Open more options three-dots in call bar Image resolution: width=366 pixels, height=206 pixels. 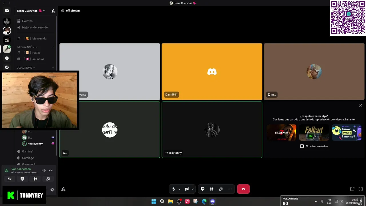point(230,189)
